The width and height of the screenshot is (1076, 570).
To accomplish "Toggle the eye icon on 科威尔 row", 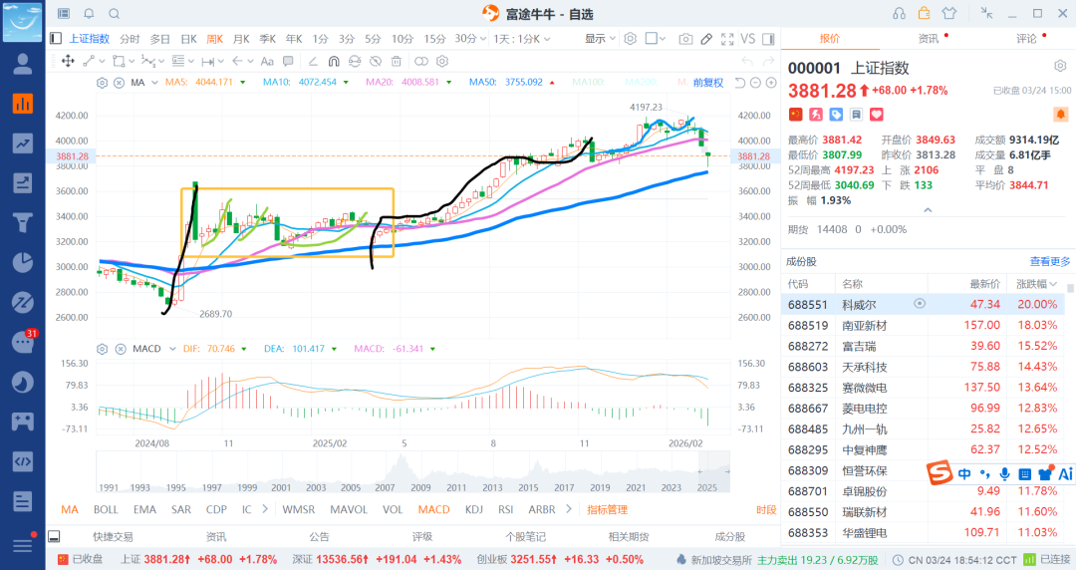I will tap(920, 304).
